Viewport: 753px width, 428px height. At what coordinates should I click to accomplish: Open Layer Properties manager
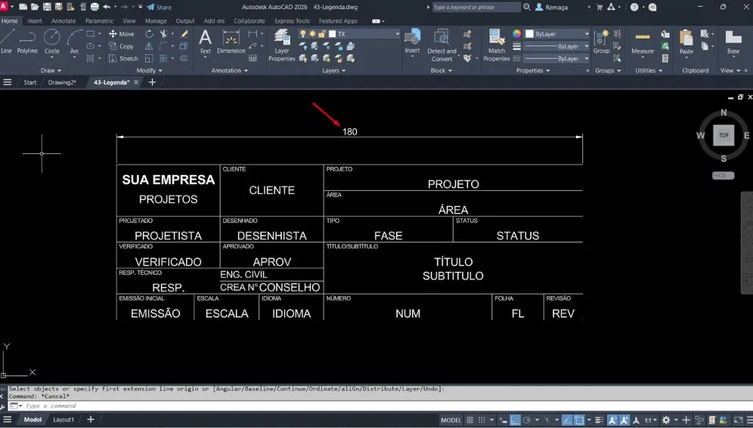coord(282,45)
